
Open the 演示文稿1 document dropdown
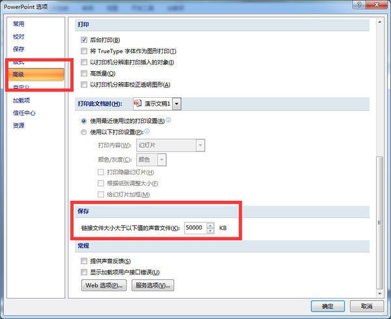click(x=177, y=104)
